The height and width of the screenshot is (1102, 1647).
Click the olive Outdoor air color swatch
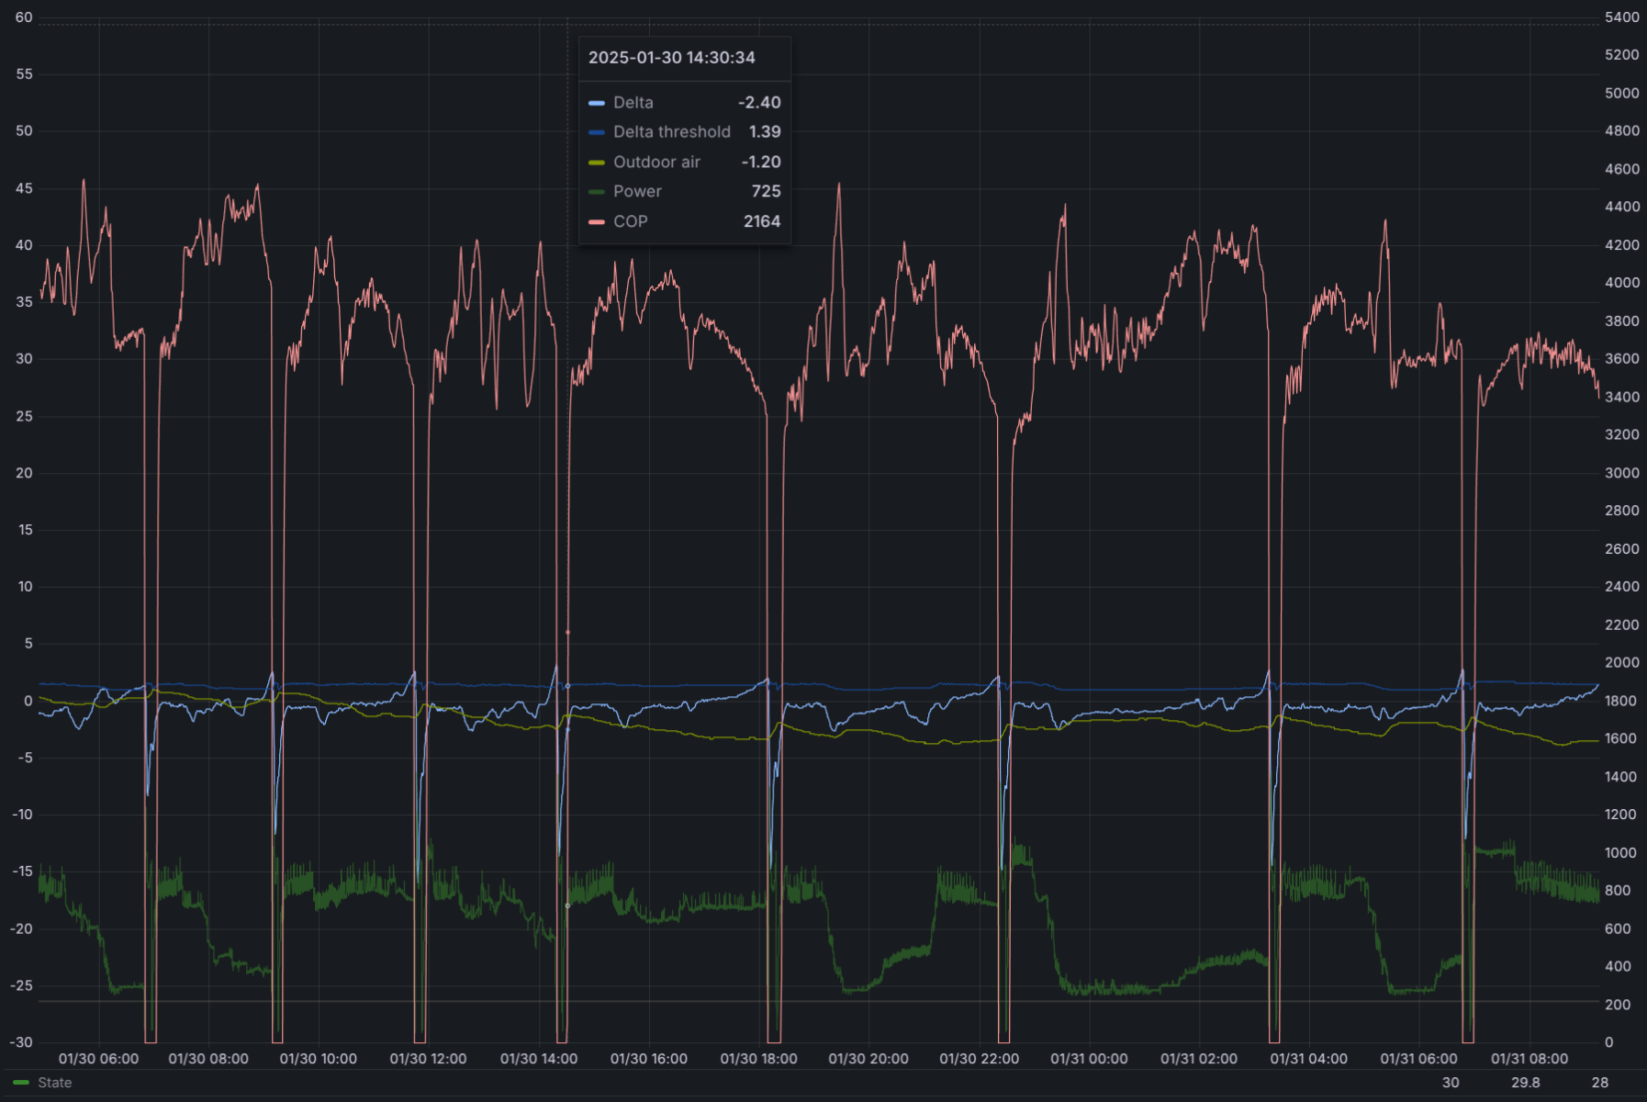[x=597, y=163]
